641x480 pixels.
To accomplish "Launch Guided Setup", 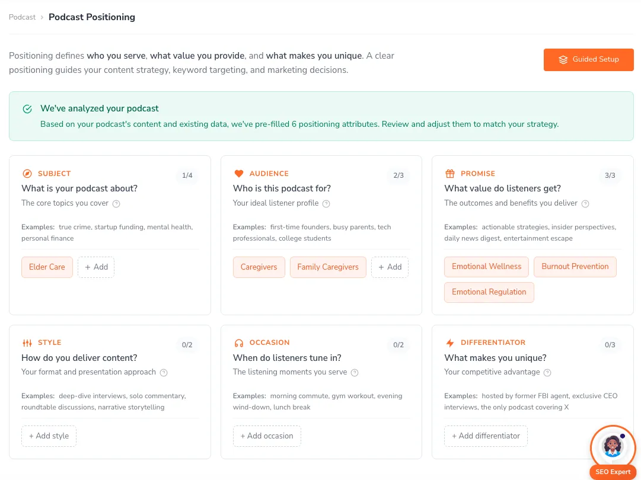I will point(588,59).
